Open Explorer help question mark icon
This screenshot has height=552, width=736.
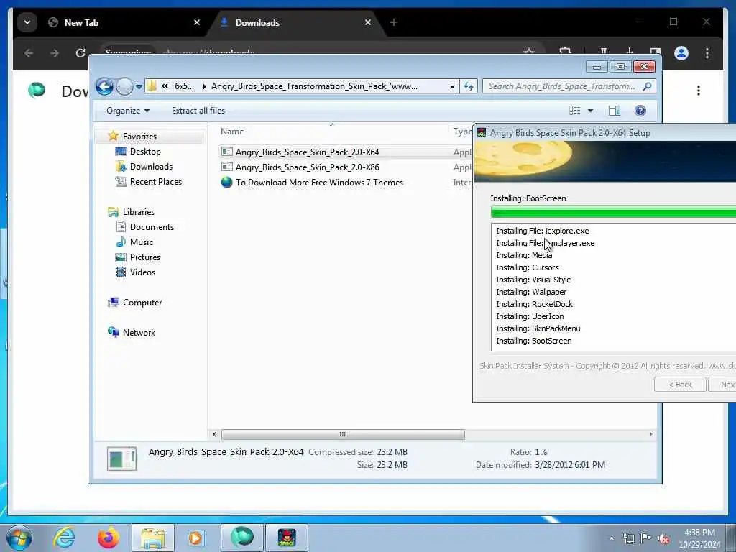(x=640, y=111)
